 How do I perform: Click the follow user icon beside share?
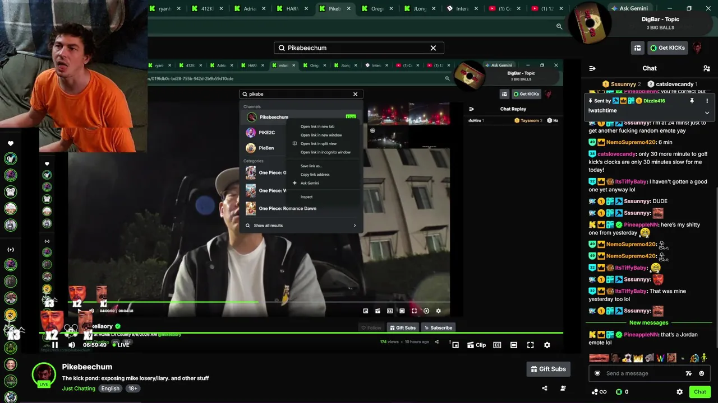pyautogui.click(x=563, y=388)
